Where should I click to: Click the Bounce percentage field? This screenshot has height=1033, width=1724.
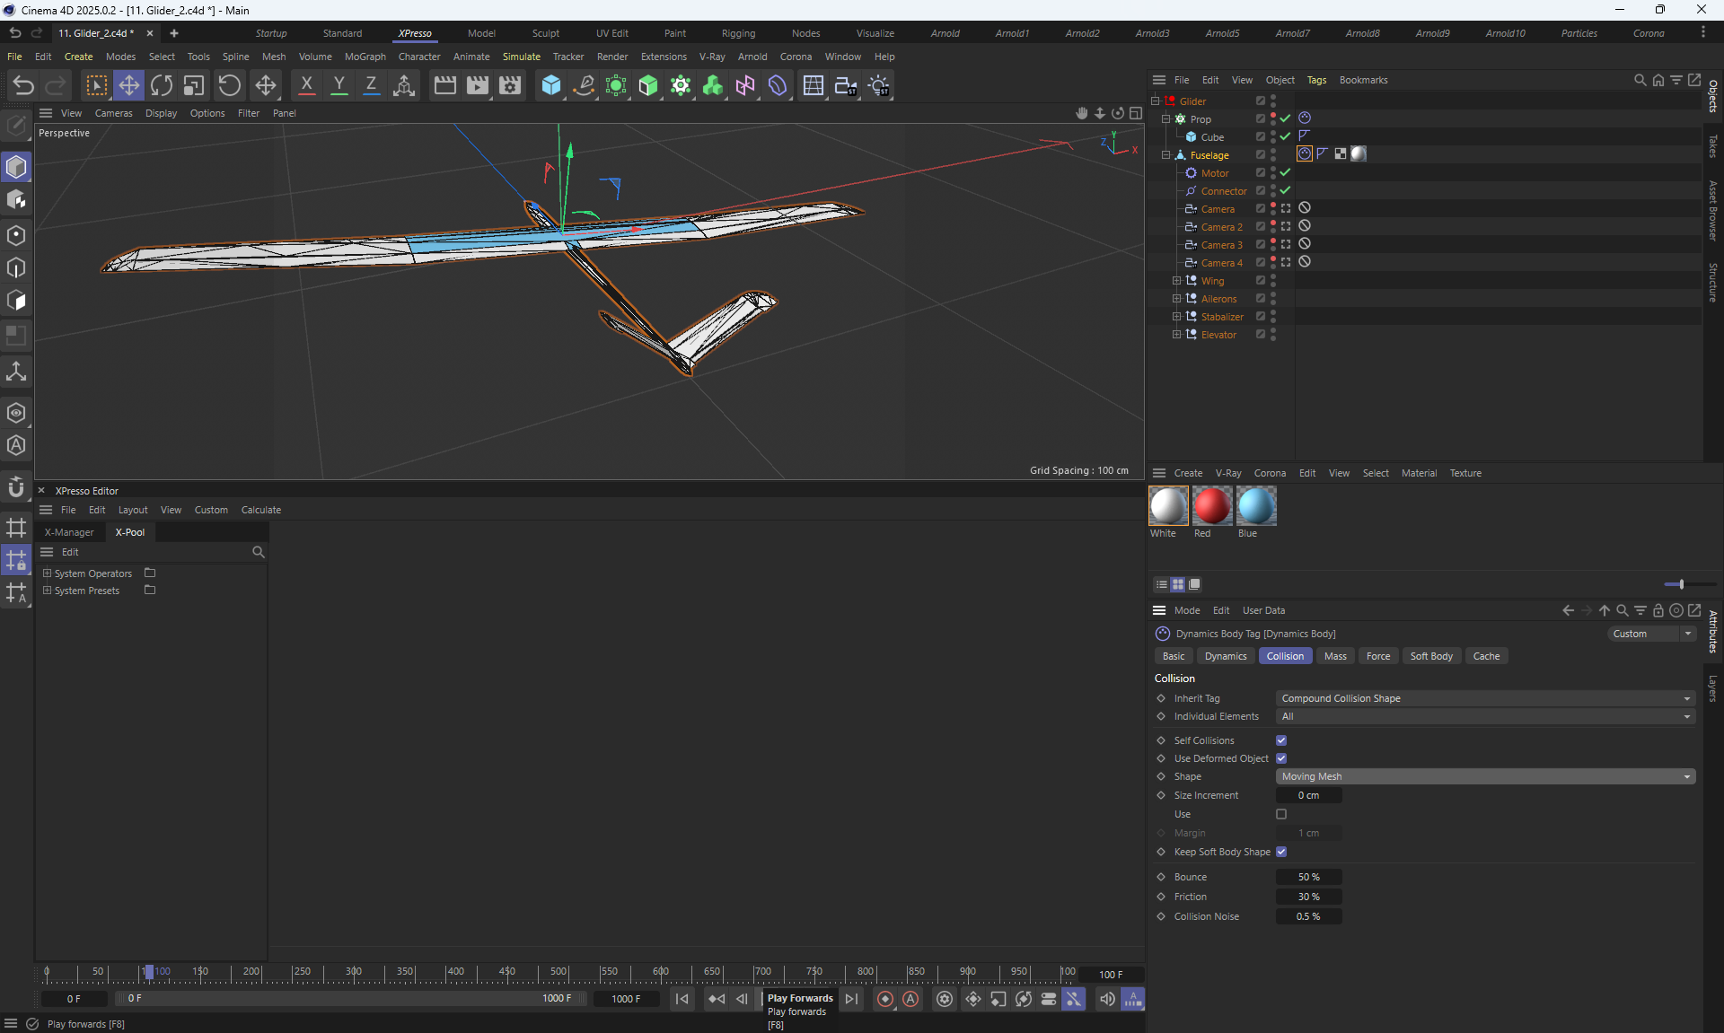pos(1308,877)
